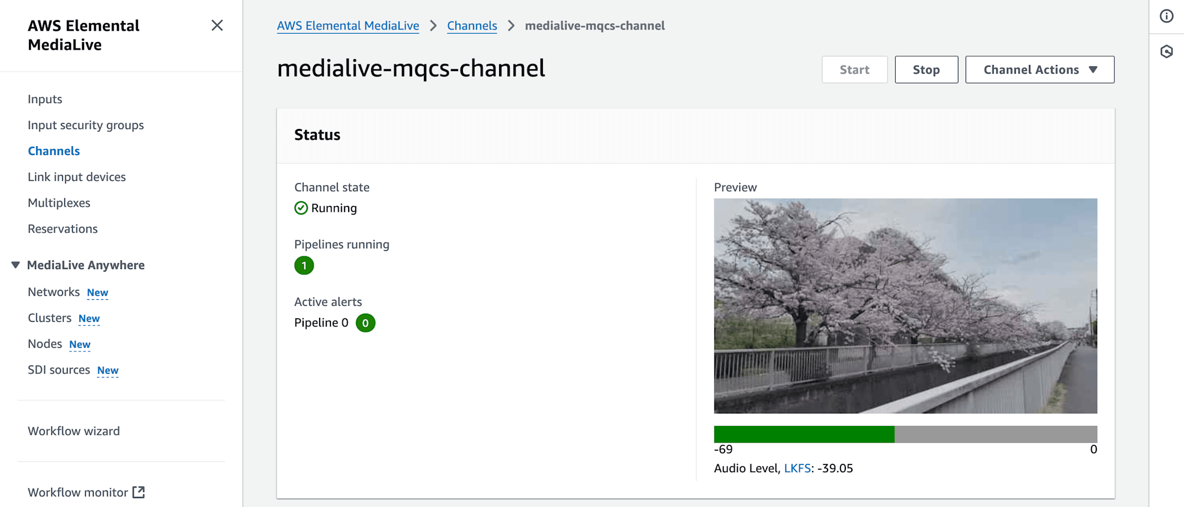The image size is (1184, 507).
Task: Click the 'Active alerts' label
Action: 328,302
